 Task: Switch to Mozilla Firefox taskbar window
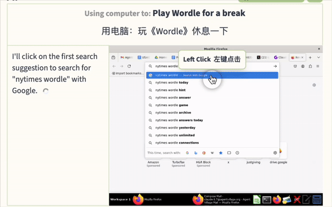(147, 199)
